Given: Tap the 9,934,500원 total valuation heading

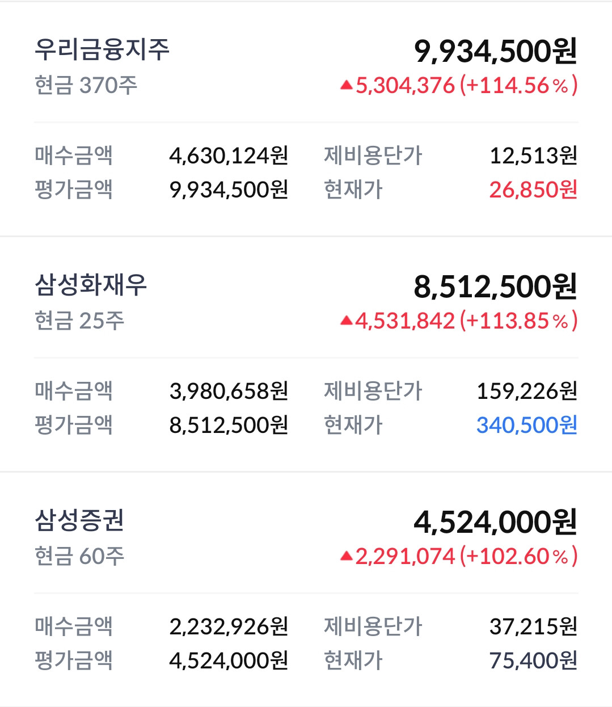Looking at the screenshot, I should tap(495, 52).
